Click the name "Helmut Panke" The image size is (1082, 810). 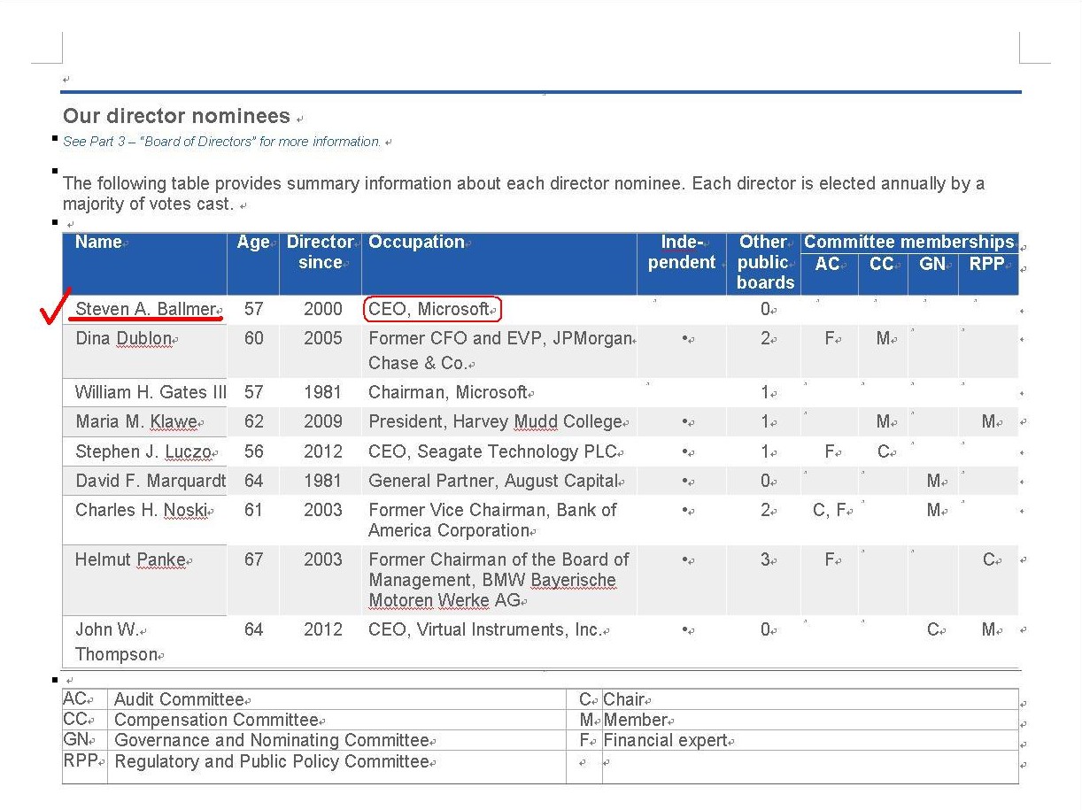pos(130,559)
